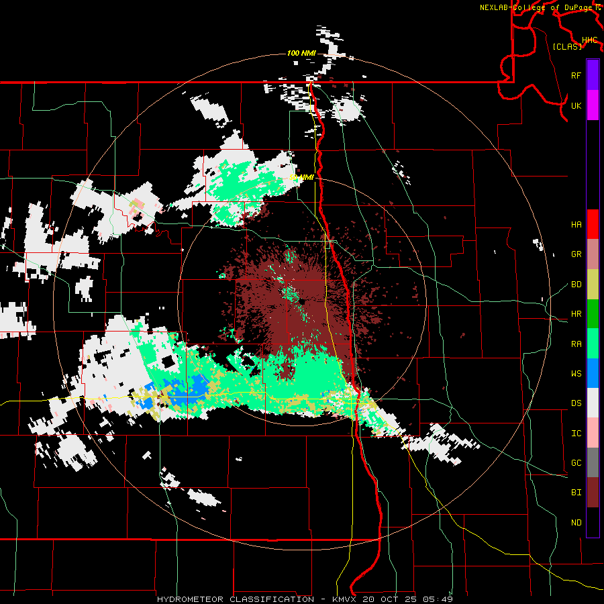This screenshot has height=604, width=604.
Task: Click the [CLAS] units label
Action: coord(567,46)
